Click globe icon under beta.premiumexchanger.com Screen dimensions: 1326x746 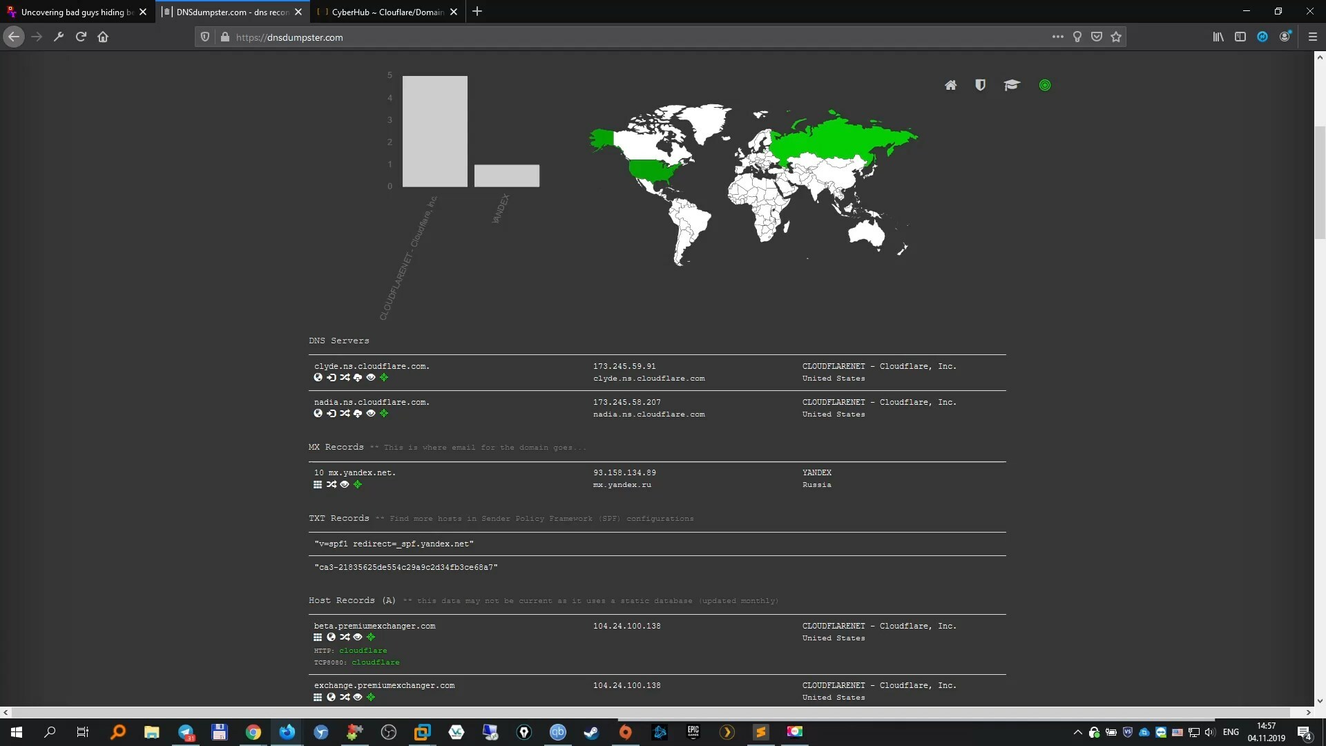pos(331,637)
